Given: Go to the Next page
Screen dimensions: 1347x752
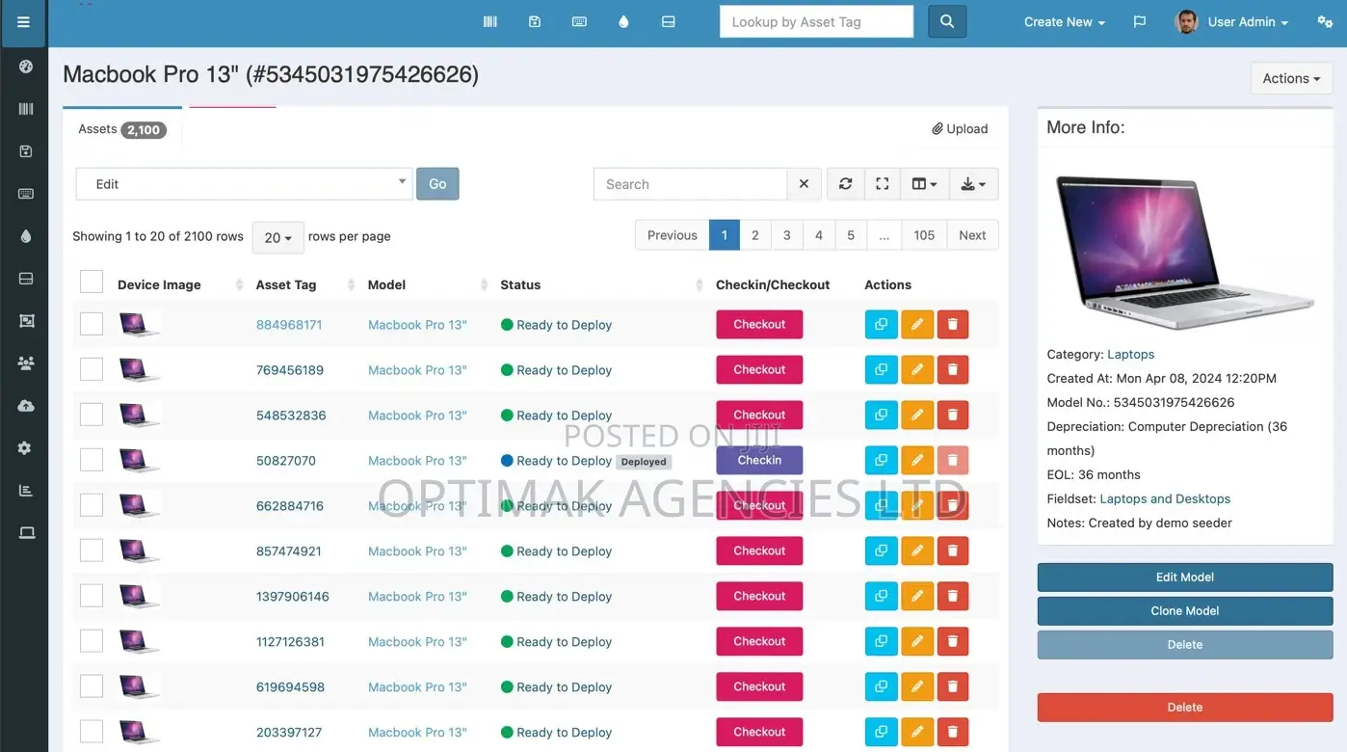Looking at the screenshot, I should click(972, 235).
